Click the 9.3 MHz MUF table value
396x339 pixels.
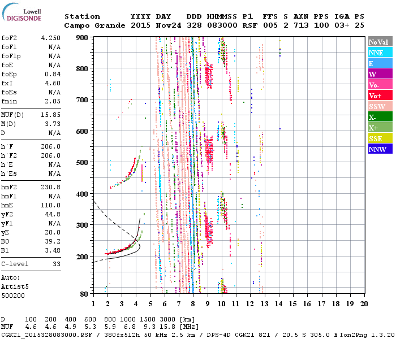point(149,327)
